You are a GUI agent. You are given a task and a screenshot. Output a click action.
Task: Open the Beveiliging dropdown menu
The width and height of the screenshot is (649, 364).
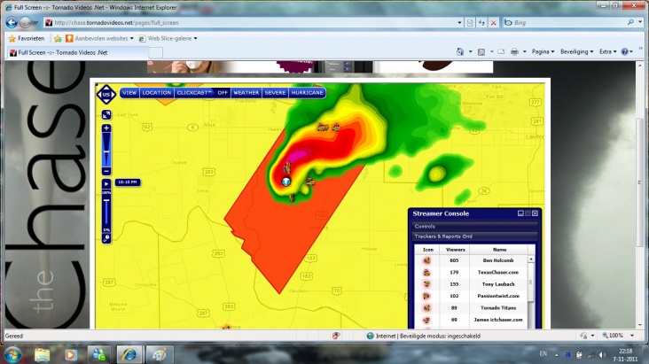tap(576, 51)
